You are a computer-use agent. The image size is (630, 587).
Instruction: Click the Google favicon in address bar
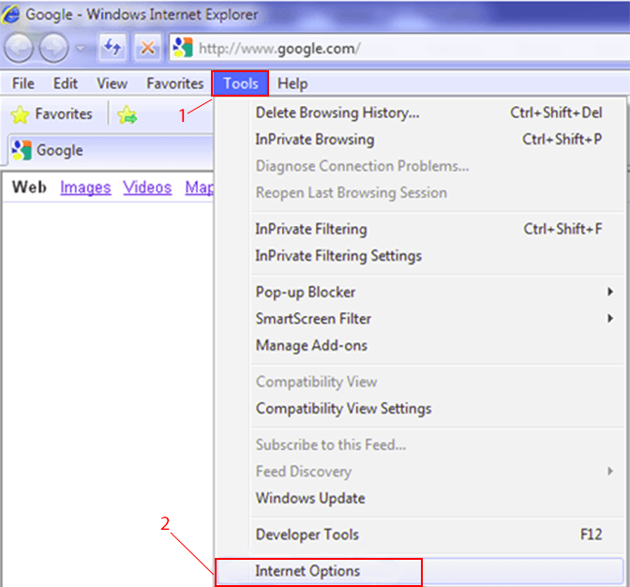coord(183,48)
